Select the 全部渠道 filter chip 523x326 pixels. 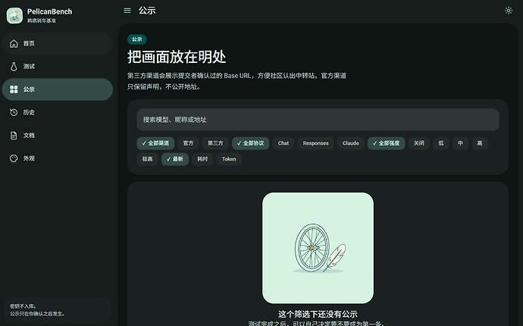click(155, 143)
